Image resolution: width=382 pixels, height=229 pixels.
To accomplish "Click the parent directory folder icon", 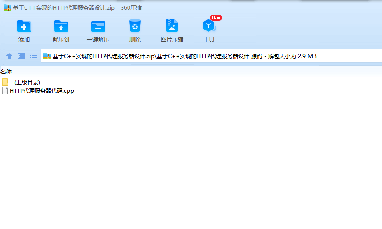I will coord(5,82).
